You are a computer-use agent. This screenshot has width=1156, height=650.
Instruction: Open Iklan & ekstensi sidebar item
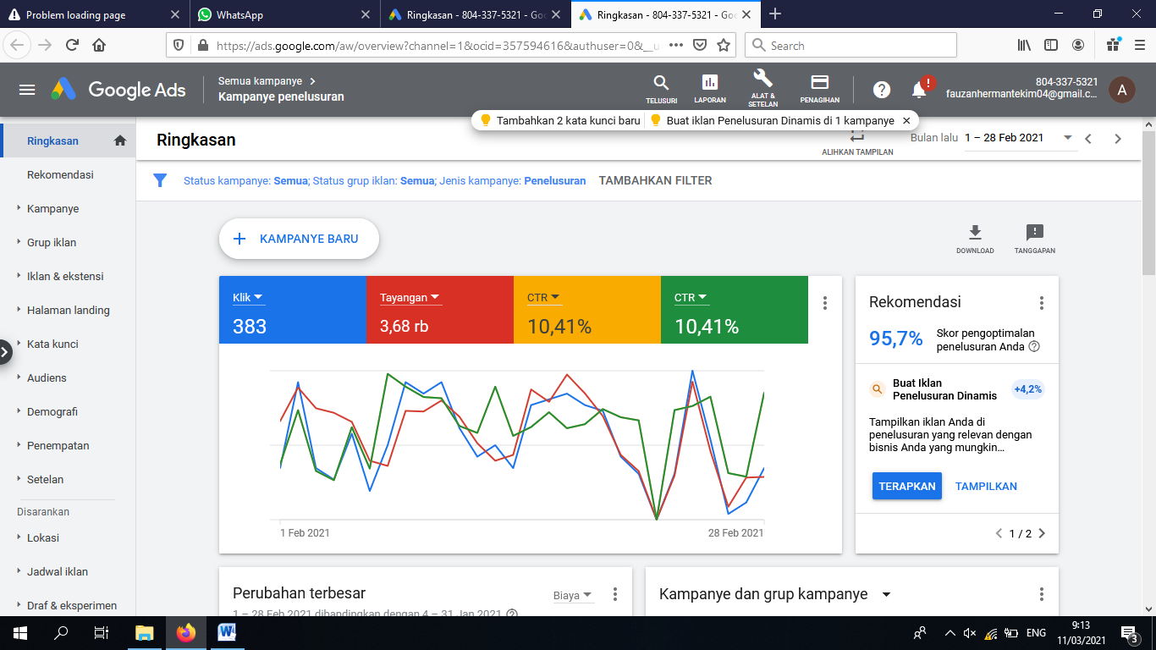tap(68, 276)
